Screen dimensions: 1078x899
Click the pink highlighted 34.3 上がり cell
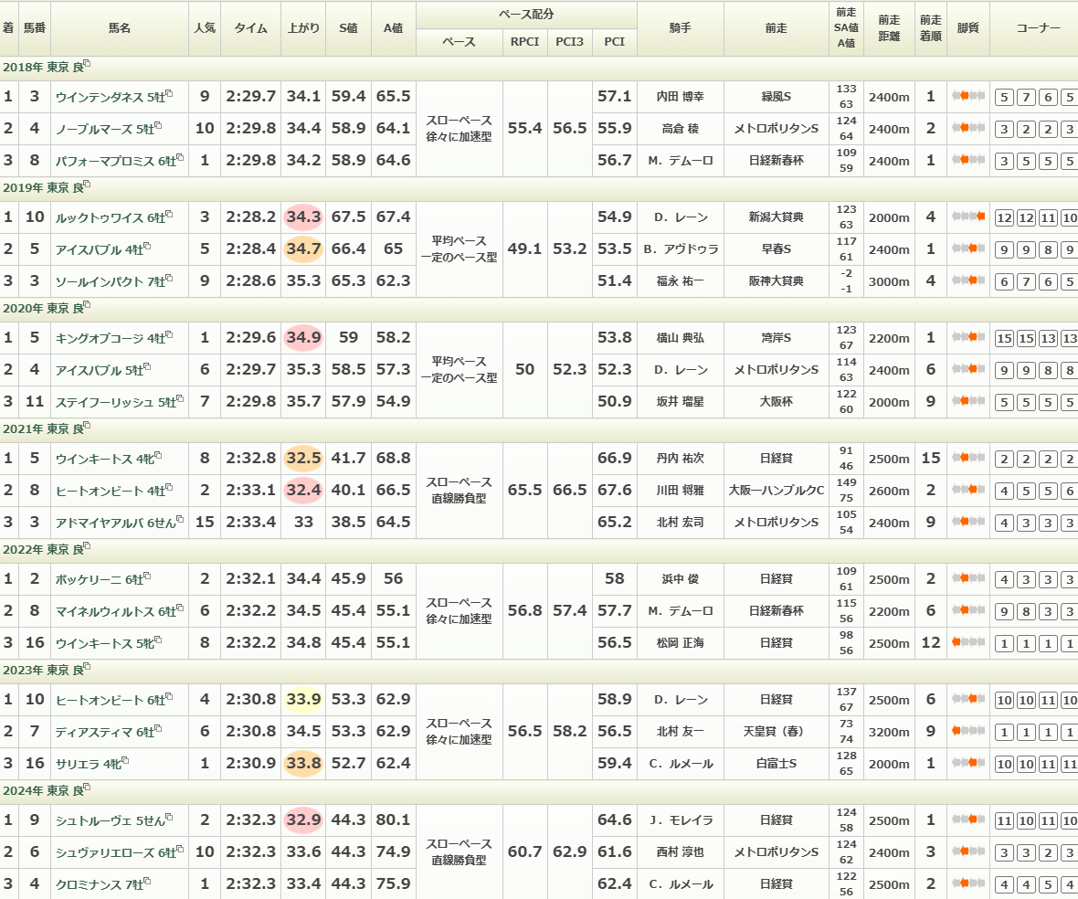[x=303, y=217]
